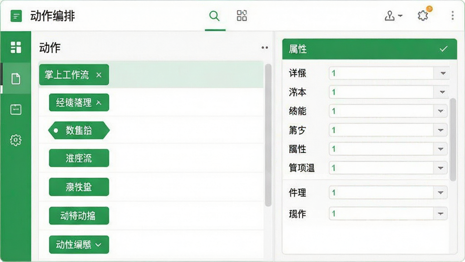Screen dimensions: 465x262
Task: Open the gear settings icon in sidebar
Action: [x=16, y=140]
